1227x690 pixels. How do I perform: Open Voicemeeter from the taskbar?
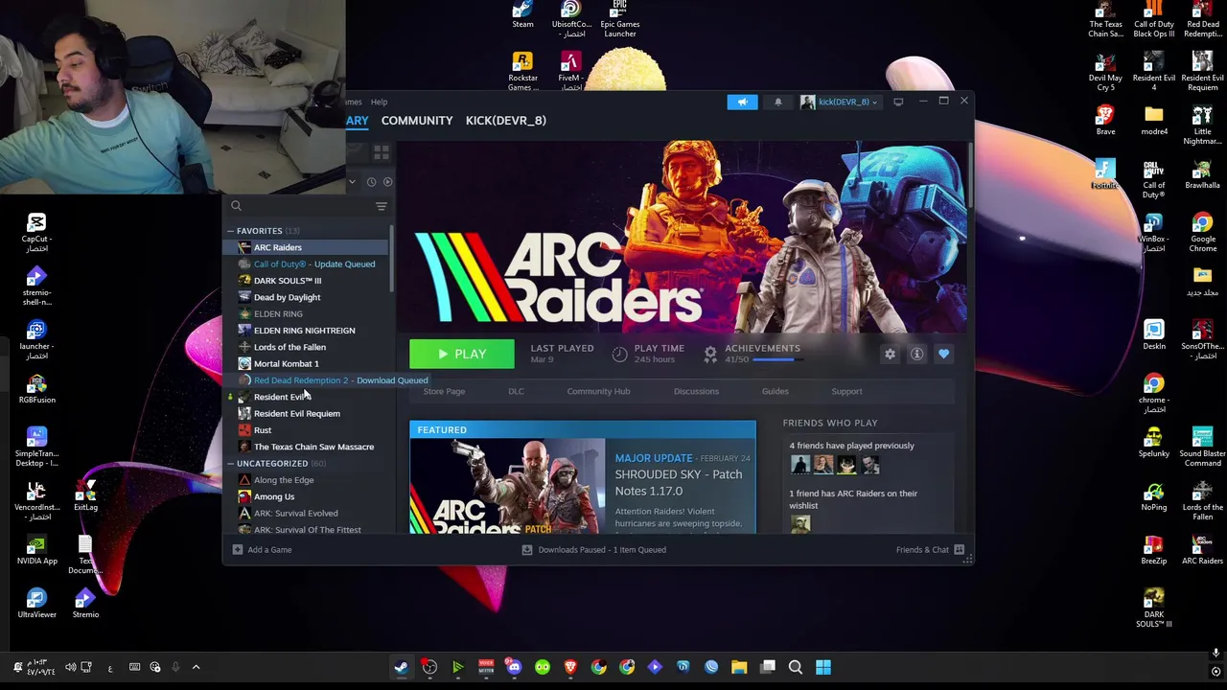tap(486, 667)
